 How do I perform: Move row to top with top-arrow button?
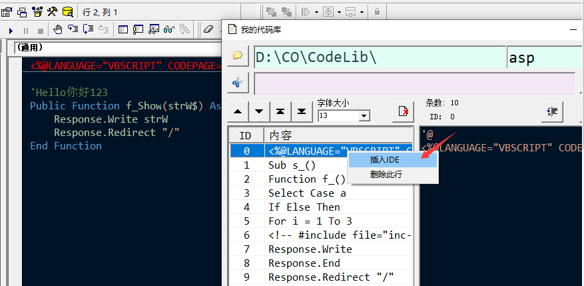click(280, 111)
